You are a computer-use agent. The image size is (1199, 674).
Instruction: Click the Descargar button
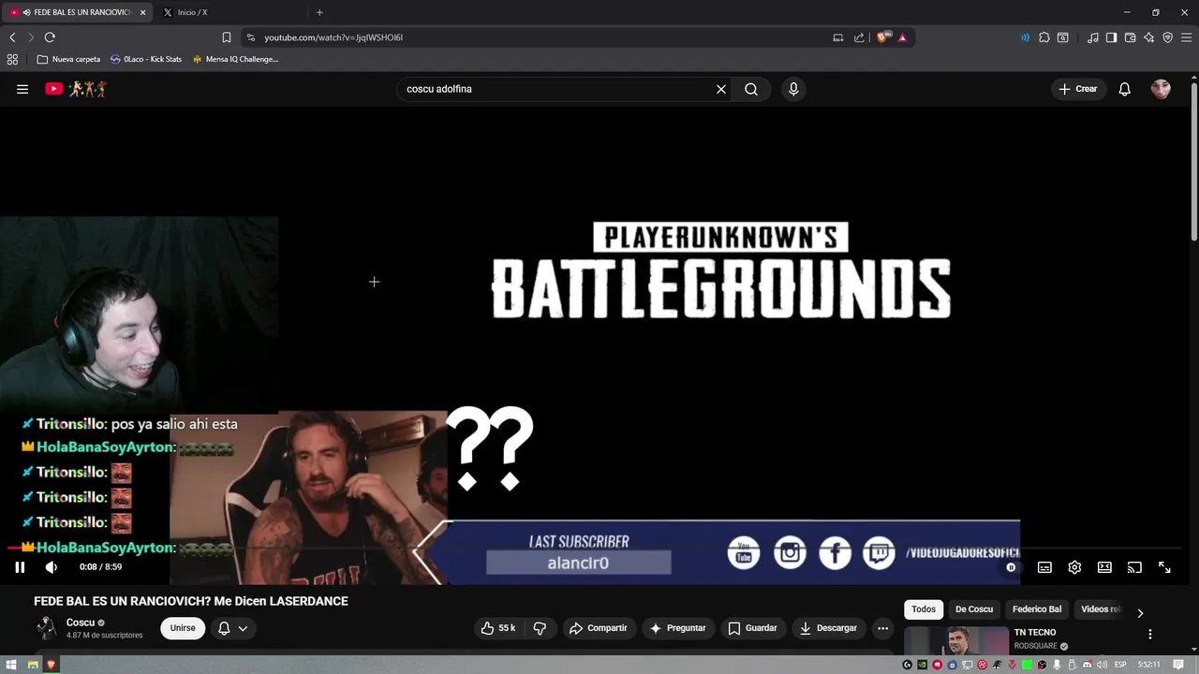(827, 628)
